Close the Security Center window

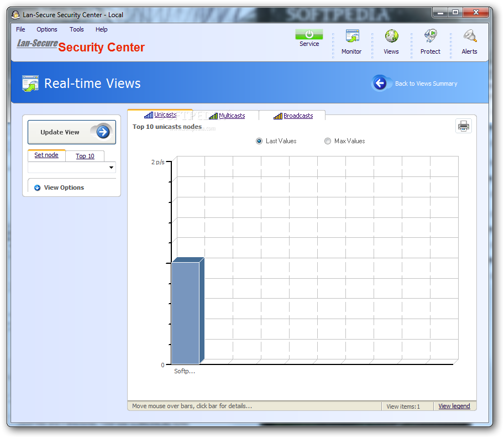(476, 13)
